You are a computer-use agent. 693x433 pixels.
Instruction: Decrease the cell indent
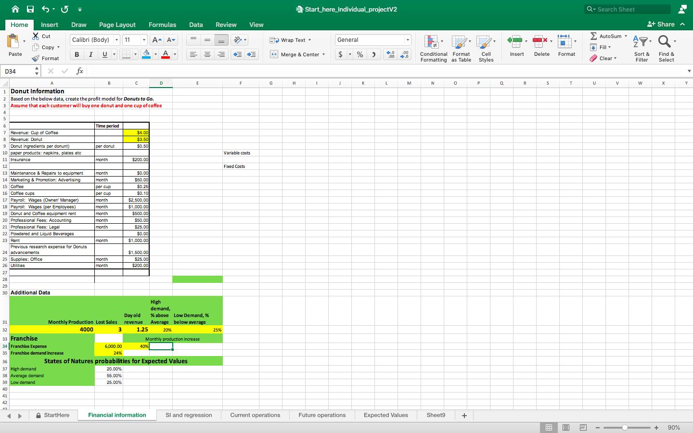(x=237, y=54)
